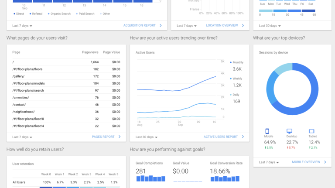Open the ACTIVE USERS REPORT link
Image resolution: width=335 pixels, height=188 pixels.
[x=220, y=137]
